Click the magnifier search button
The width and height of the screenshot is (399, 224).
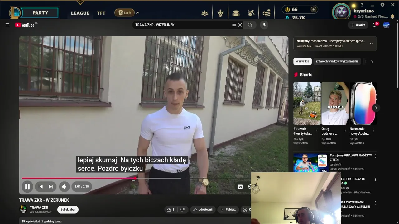(x=250, y=25)
